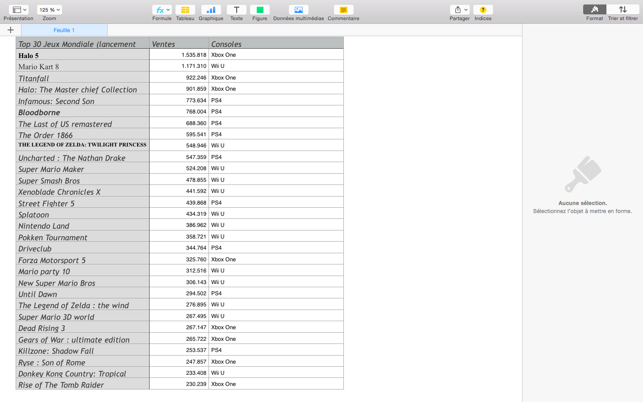Select the Super Mario 3D world cell
Viewport: 643px width, 402px height.
point(83,316)
